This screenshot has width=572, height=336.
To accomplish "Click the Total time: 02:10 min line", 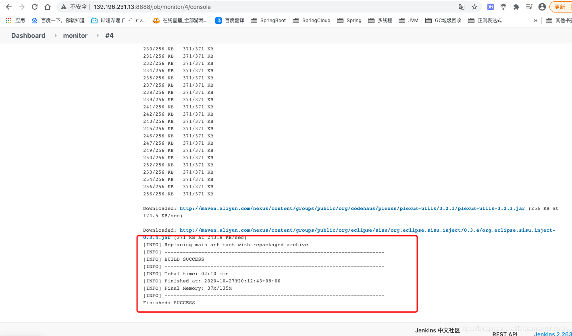I will [186, 274].
